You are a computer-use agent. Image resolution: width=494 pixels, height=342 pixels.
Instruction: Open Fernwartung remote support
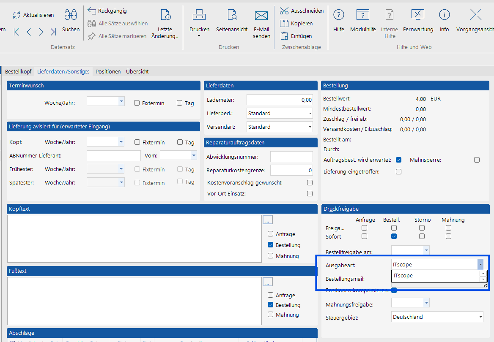click(418, 16)
